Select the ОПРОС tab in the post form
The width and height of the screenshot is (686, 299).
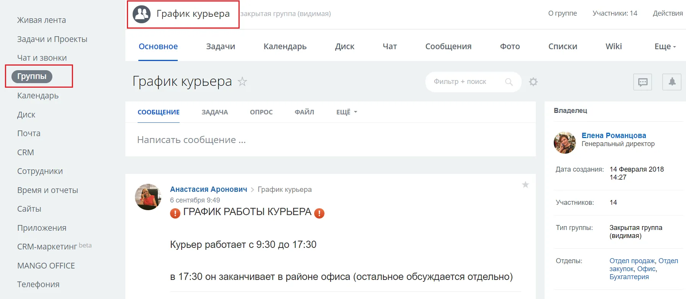click(x=261, y=112)
